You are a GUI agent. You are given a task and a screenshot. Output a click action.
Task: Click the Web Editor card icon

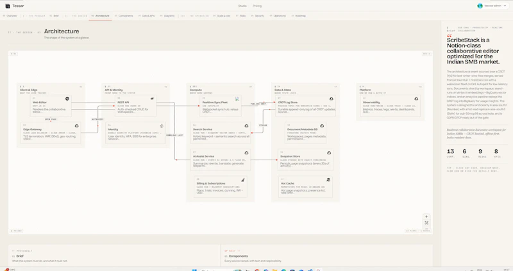point(67,99)
